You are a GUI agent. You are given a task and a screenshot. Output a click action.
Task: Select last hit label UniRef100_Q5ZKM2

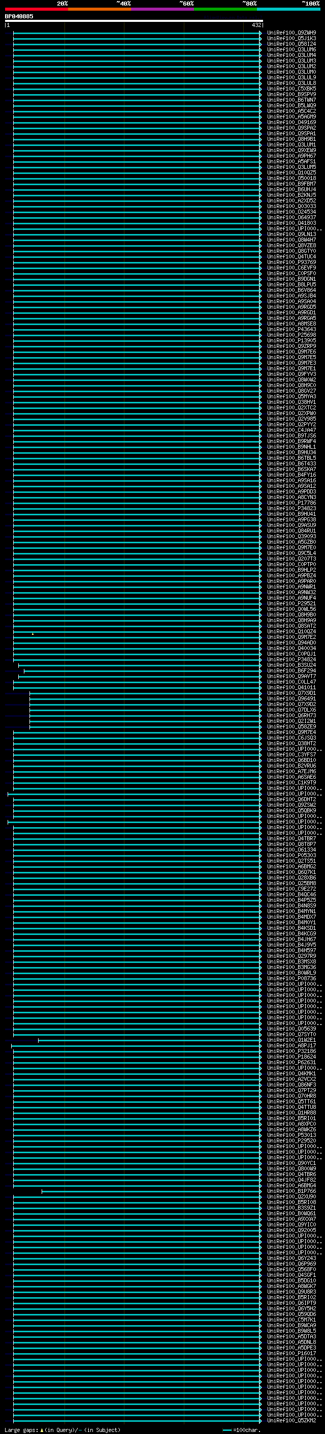(x=291, y=1420)
